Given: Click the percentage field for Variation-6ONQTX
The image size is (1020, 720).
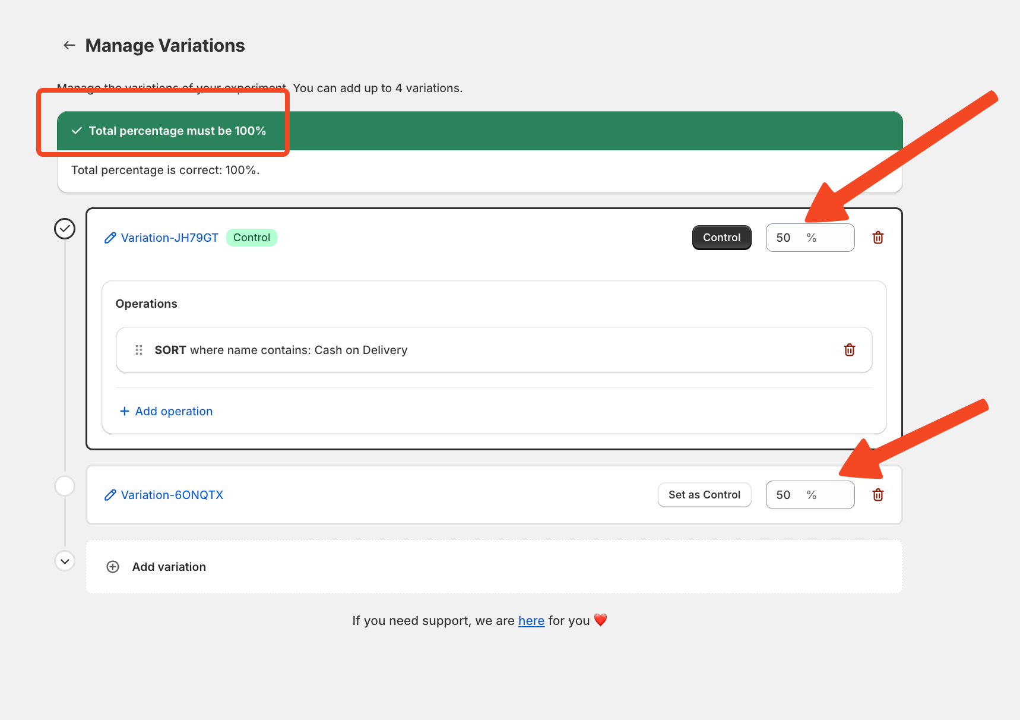Looking at the screenshot, I should click(x=790, y=495).
